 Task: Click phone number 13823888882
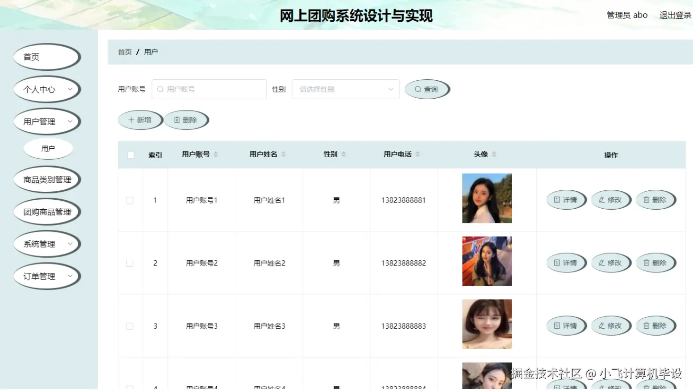[x=404, y=263]
